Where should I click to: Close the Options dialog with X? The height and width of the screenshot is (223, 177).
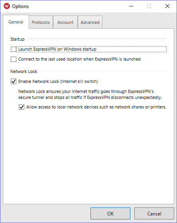[x=167, y=6]
